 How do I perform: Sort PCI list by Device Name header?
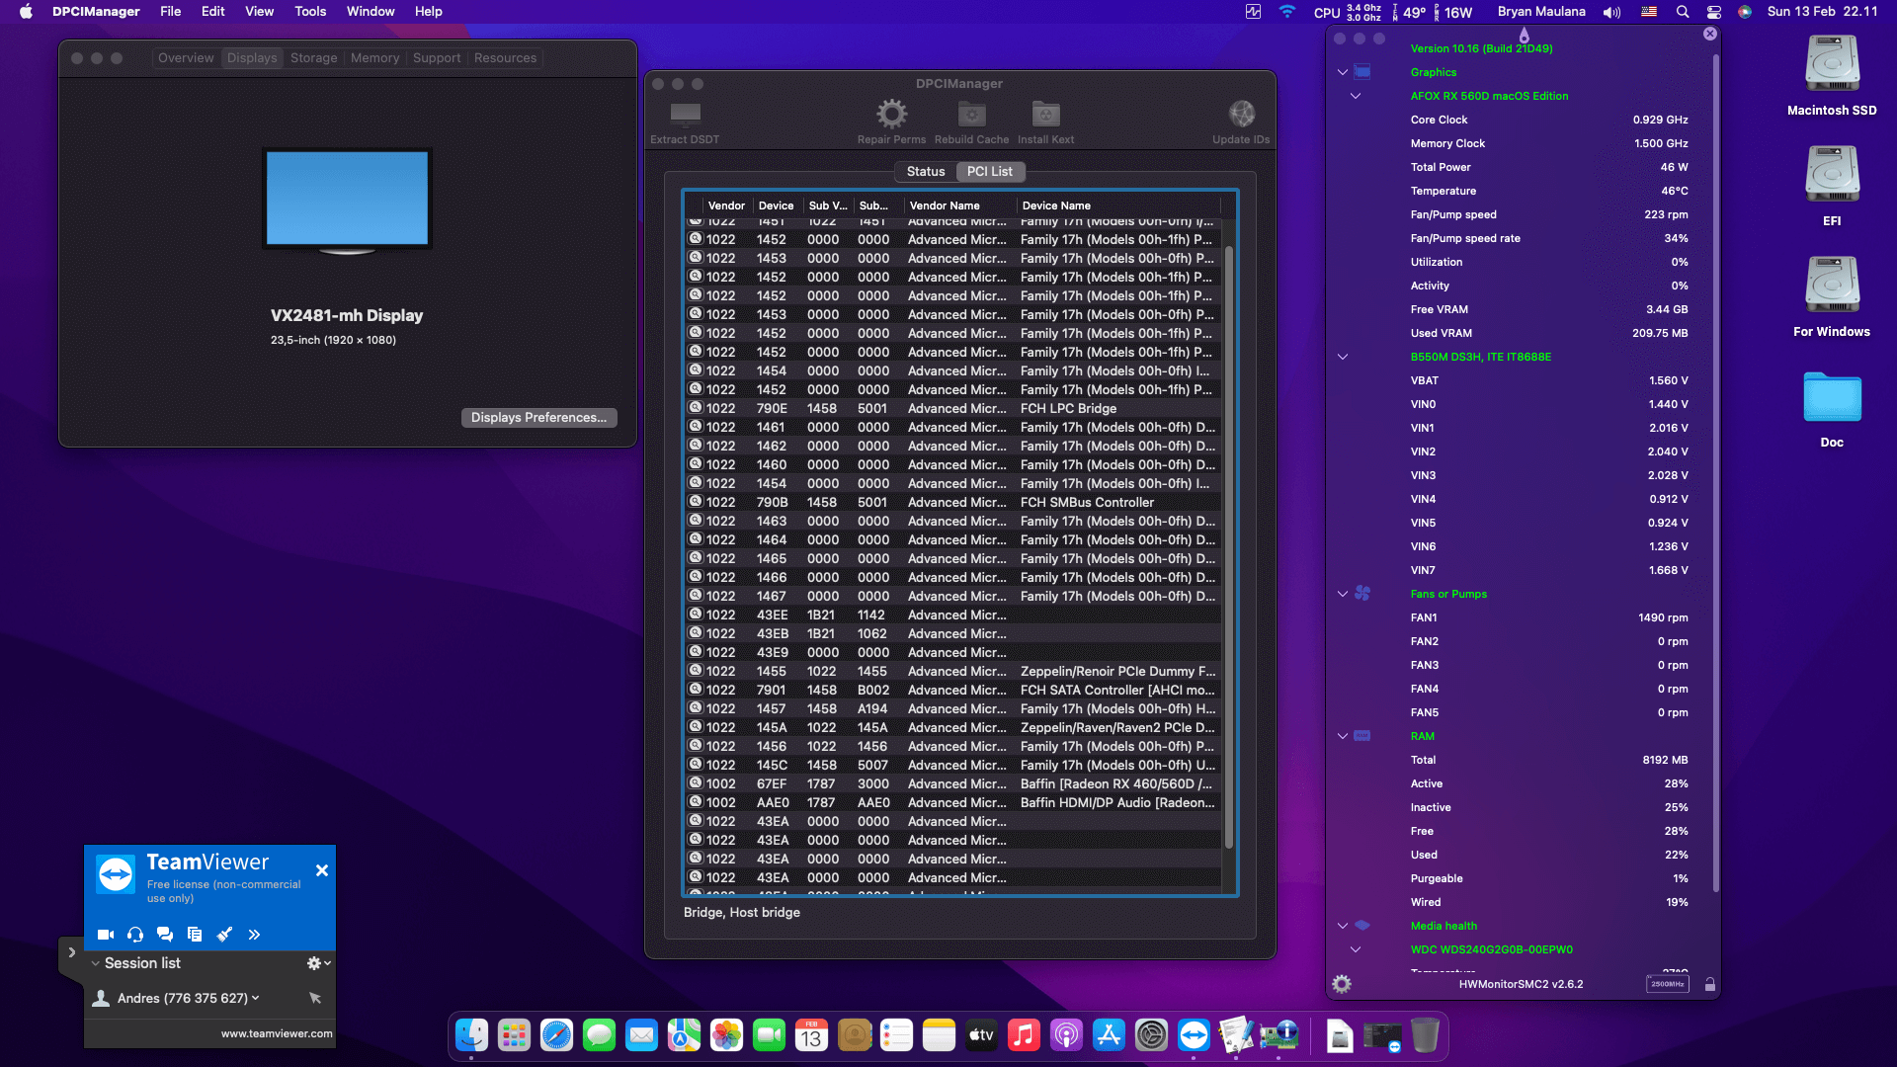coord(1118,205)
